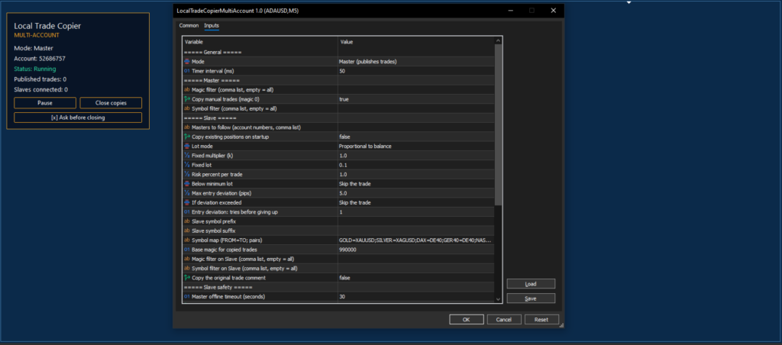Click the Risk percent per trade icon
This screenshot has height=345, width=782.
(187, 174)
